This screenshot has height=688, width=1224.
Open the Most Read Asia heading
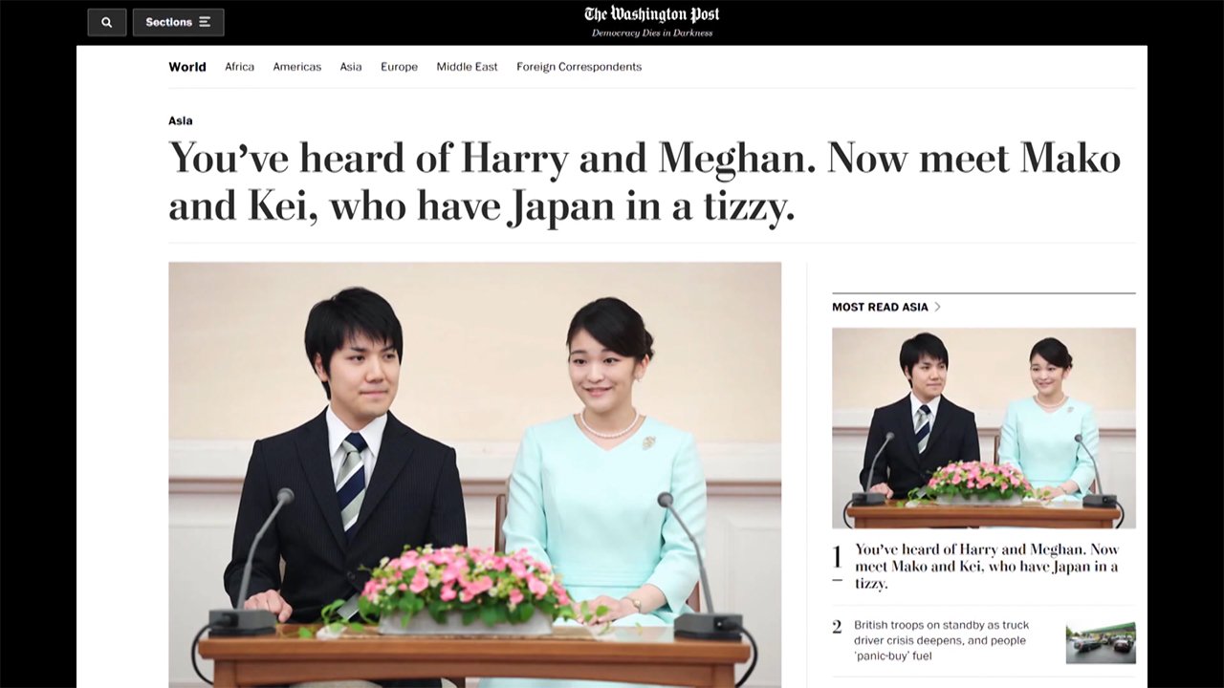pos(880,307)
